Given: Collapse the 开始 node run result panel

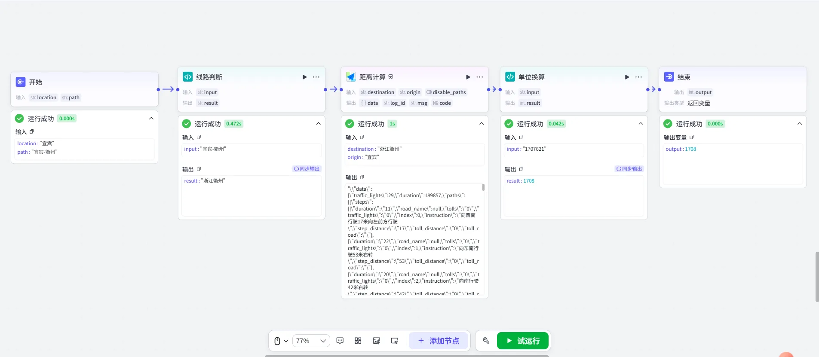Looking at the screenshot, I should (x=151, y=119).
